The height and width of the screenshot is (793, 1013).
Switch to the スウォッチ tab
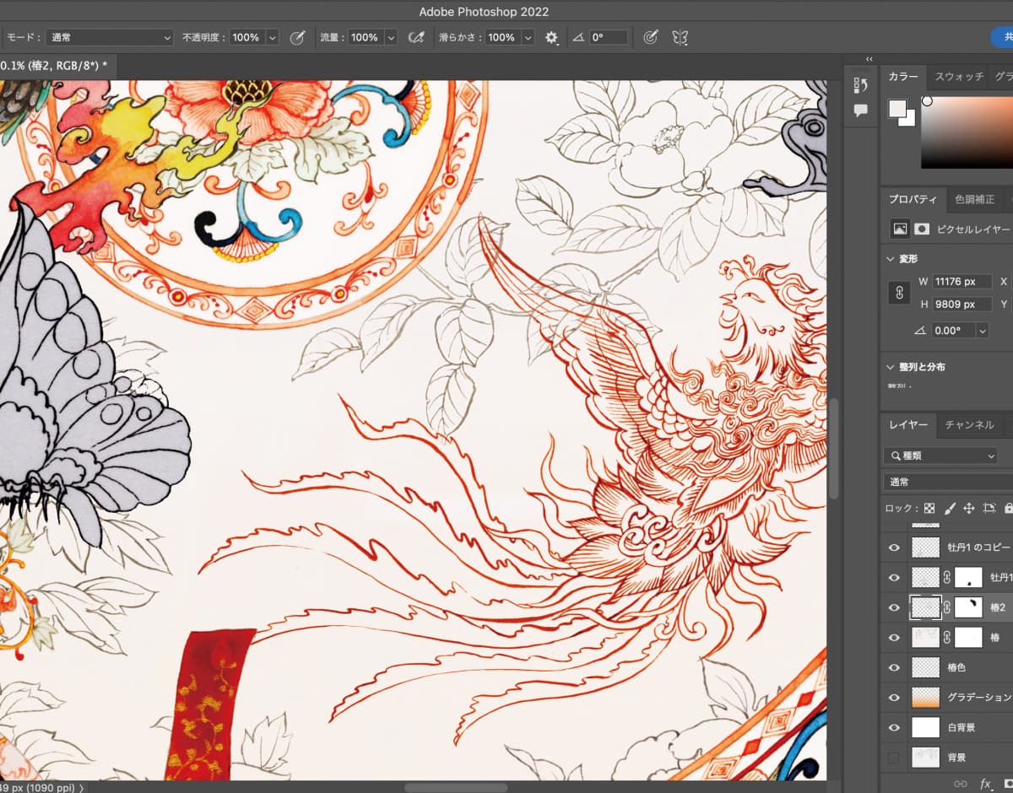959,77
